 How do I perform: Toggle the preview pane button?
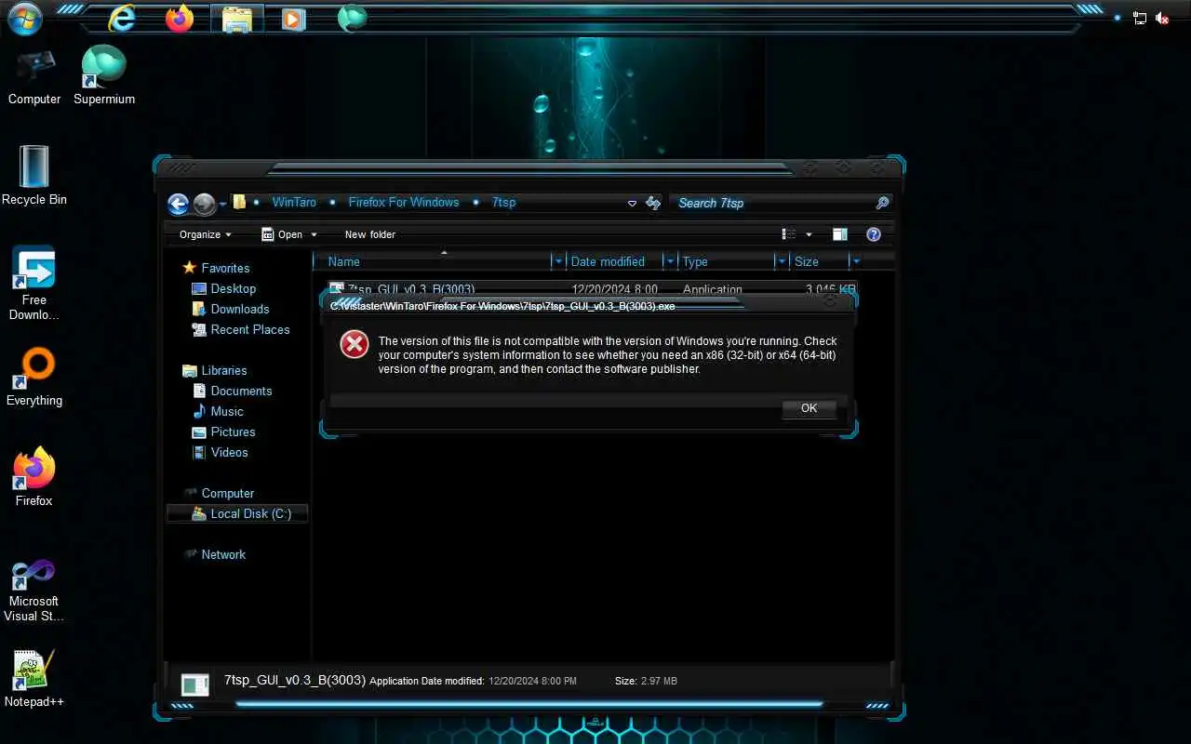coord(840,234)
